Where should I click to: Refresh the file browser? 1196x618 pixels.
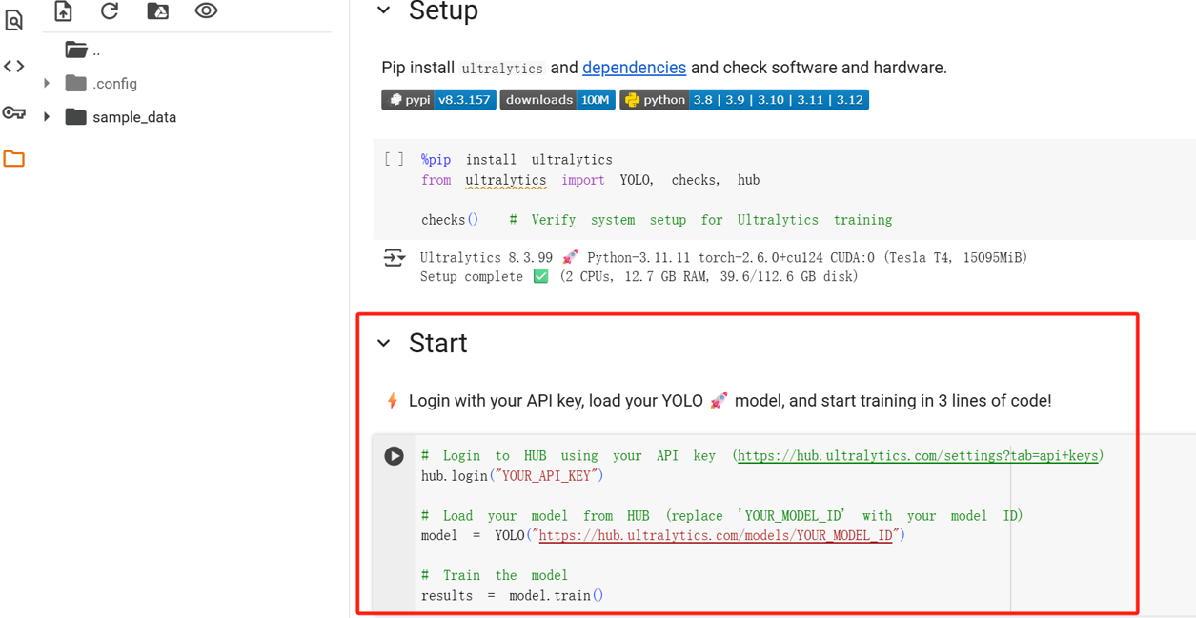pos(110,10)
